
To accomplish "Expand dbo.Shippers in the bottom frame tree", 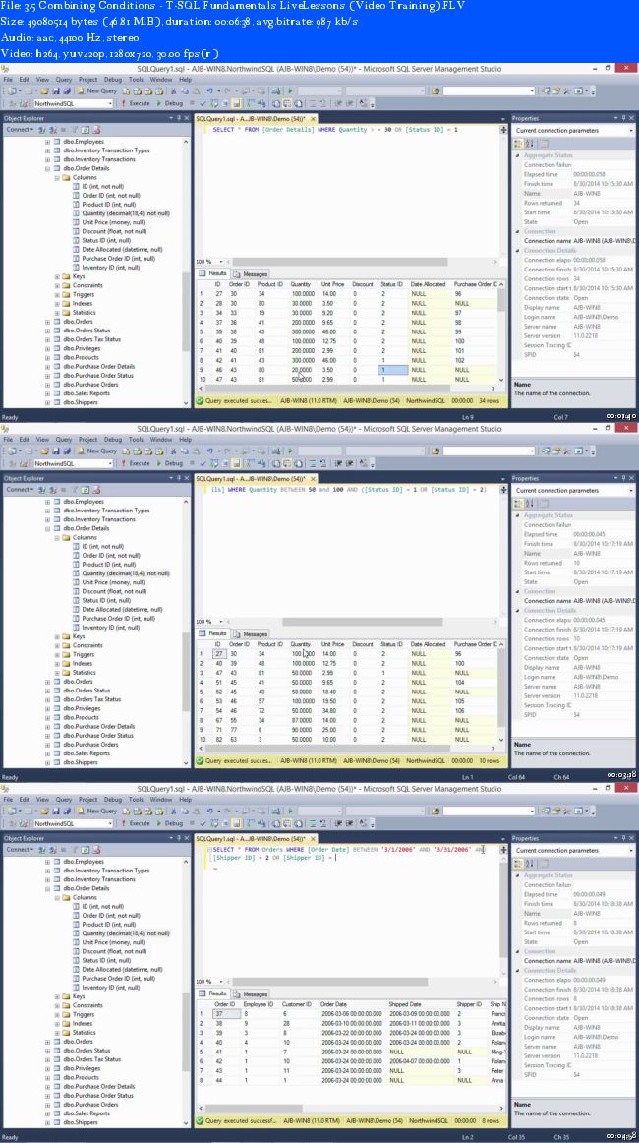I will (x=48, y=1122).
